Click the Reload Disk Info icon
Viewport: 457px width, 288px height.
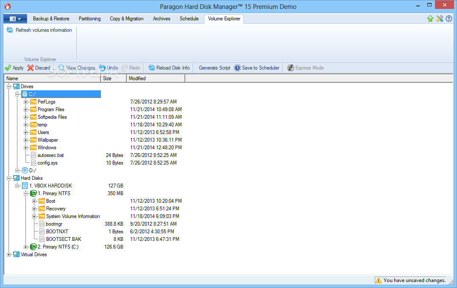(152, 68)
